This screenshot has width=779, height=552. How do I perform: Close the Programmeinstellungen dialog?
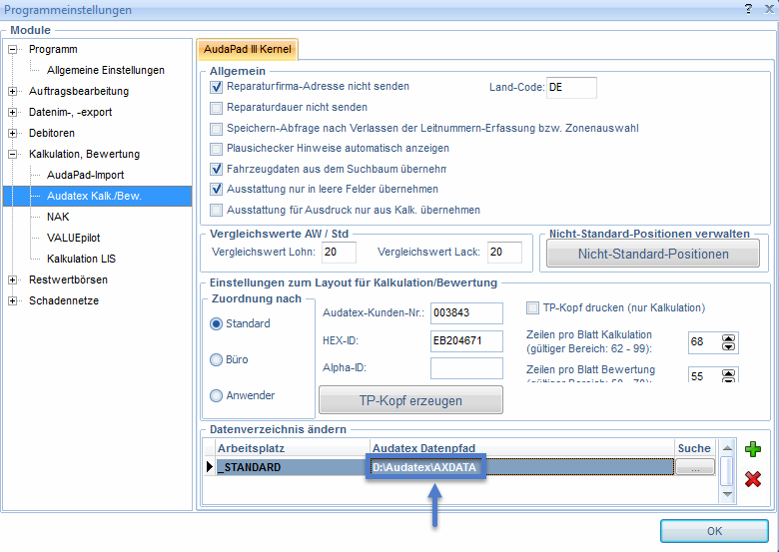click(769, 9)
